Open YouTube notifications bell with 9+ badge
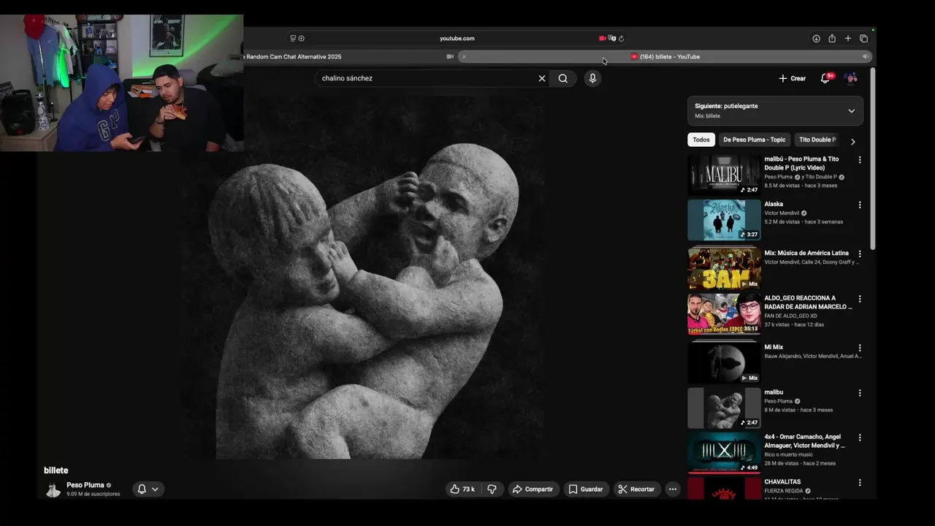 point(825,78)
